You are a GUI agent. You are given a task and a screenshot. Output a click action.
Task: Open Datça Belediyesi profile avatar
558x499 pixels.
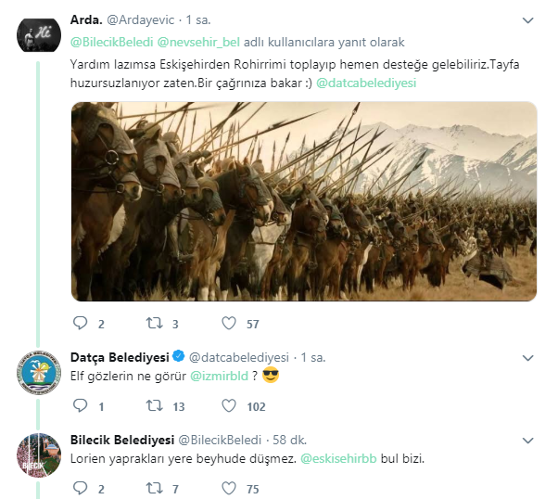coord(39,372)
